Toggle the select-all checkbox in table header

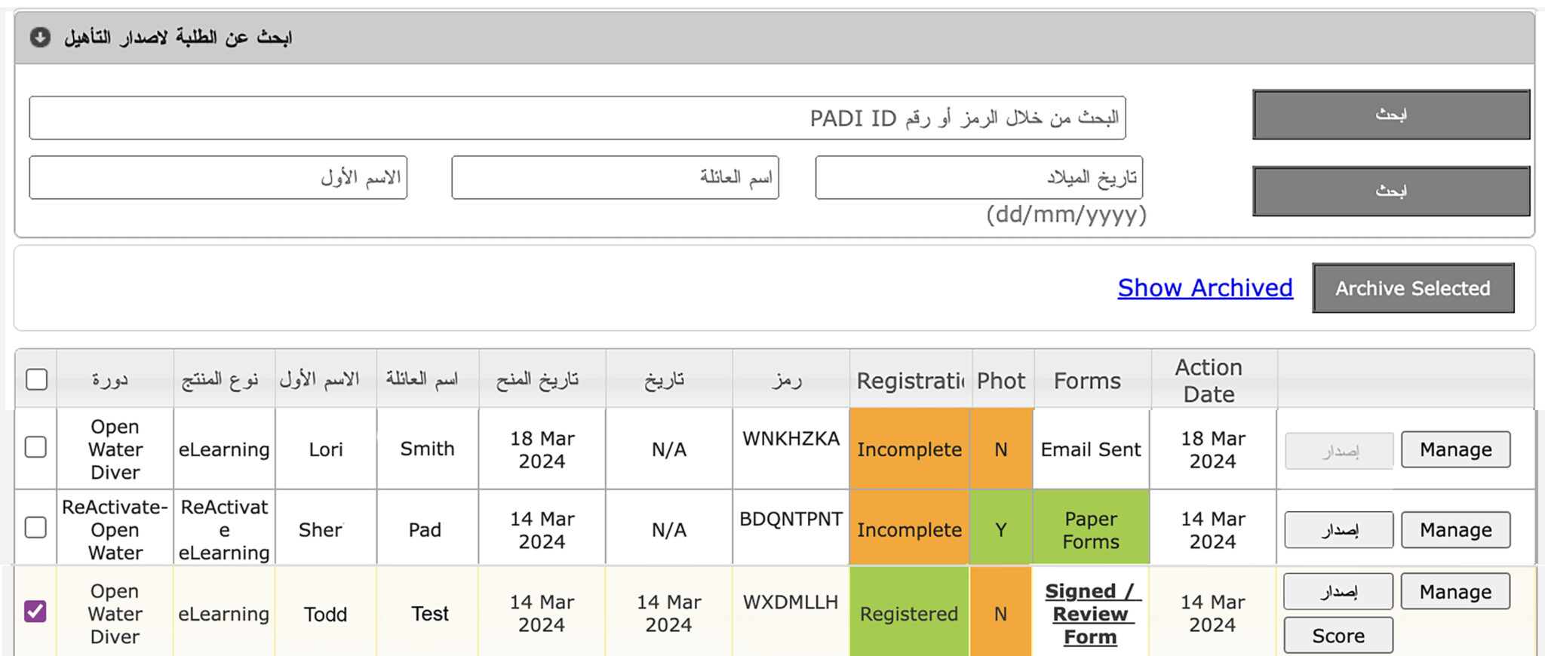pyautogui.click(x=36, y=379)
